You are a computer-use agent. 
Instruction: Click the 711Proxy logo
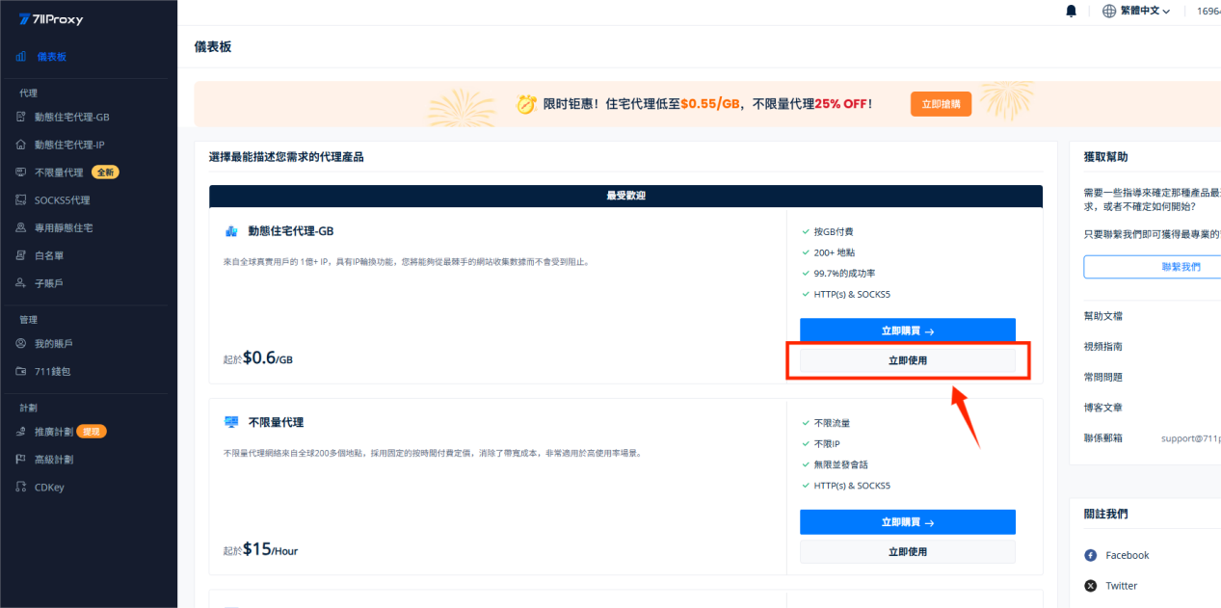point(50,19)
